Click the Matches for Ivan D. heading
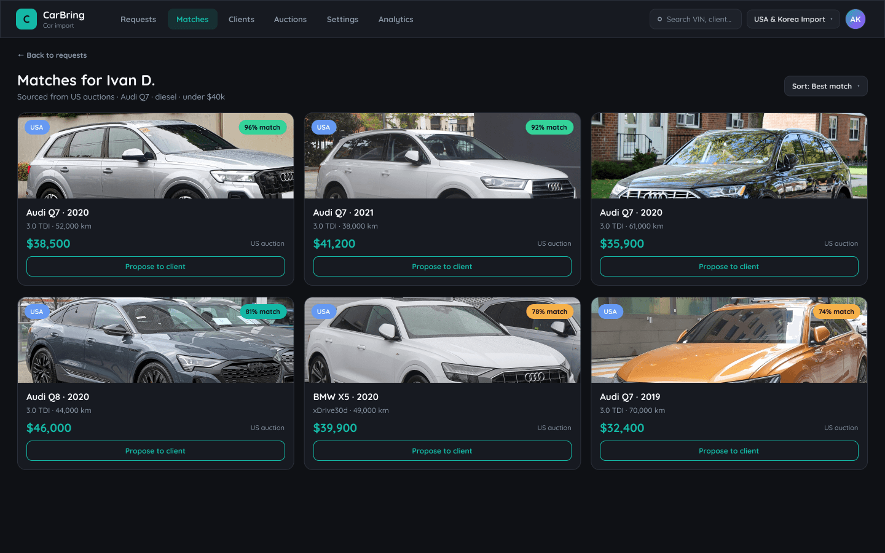 (86, 80)
